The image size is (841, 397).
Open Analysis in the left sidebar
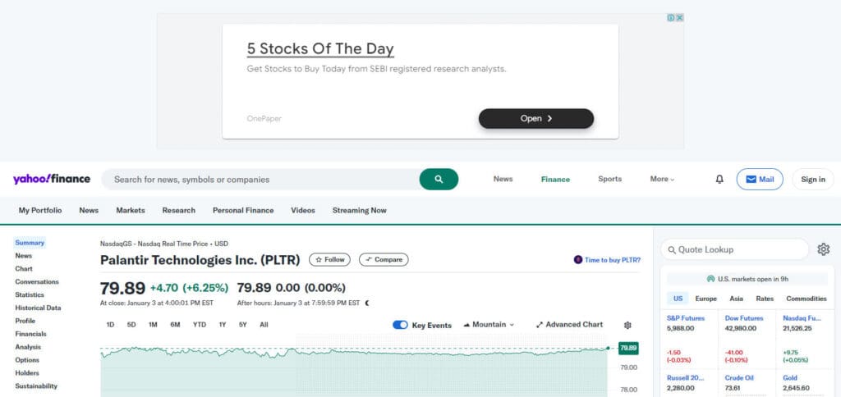[x=28, y=347]
